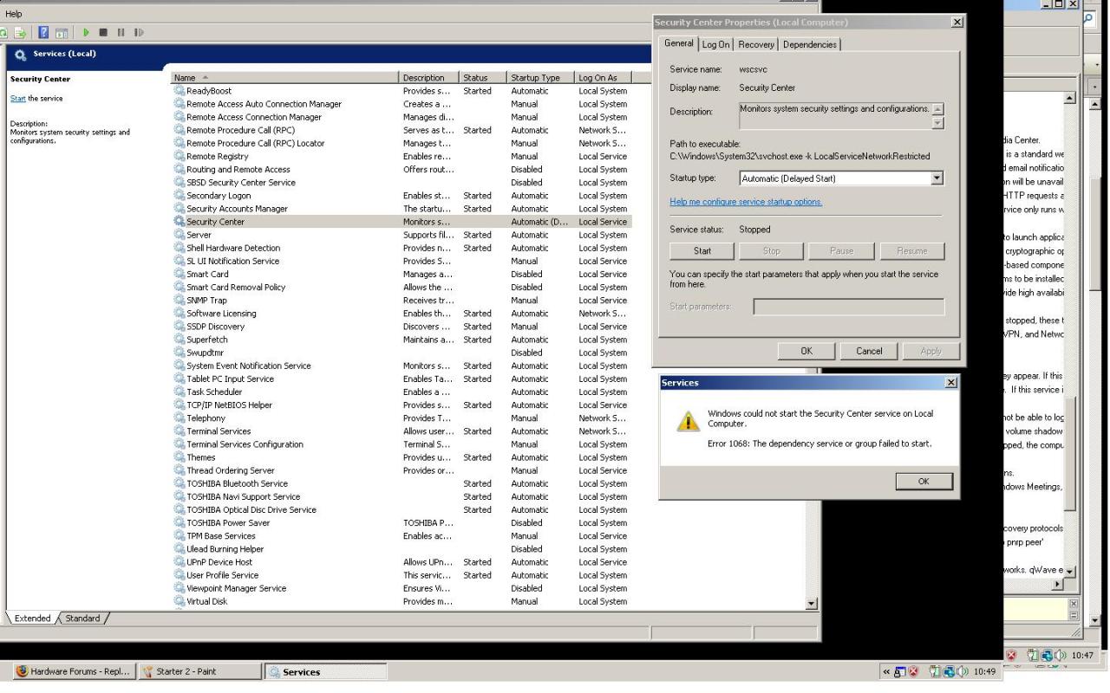Open the Recovery tab

click(755, 45)
